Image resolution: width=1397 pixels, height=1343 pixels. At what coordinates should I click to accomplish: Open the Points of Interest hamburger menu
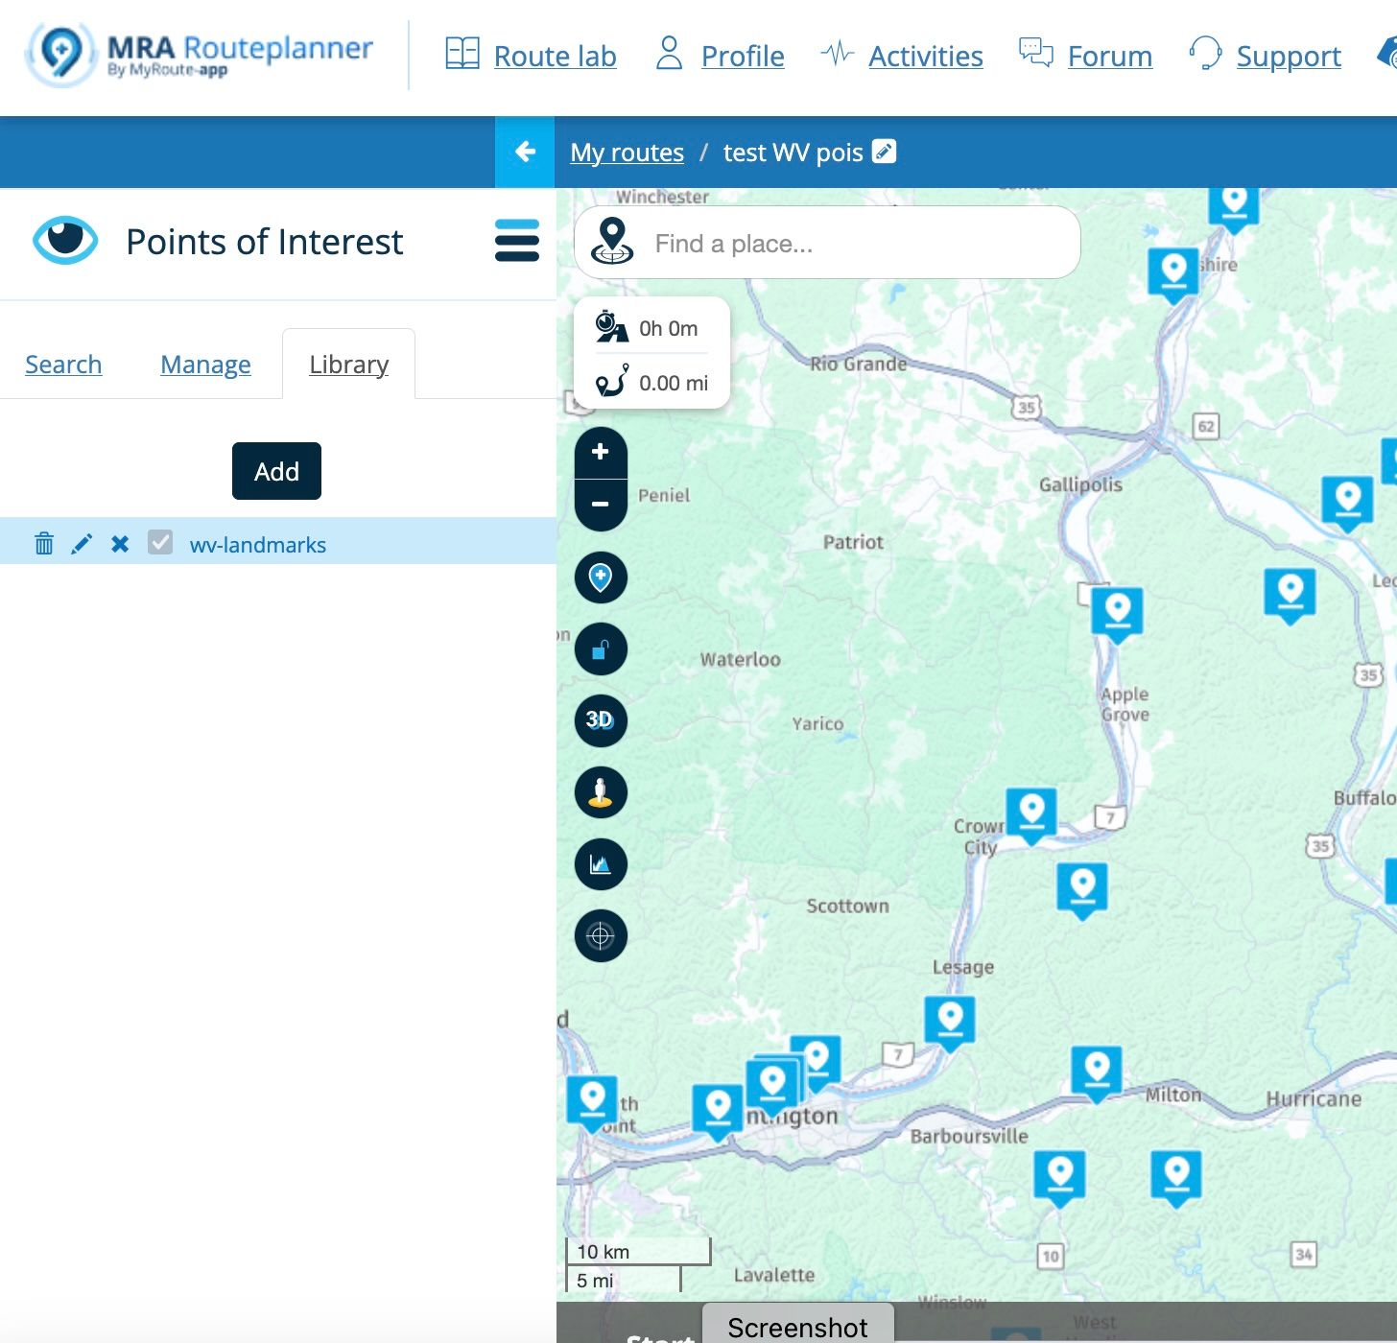tap(517, 240)
